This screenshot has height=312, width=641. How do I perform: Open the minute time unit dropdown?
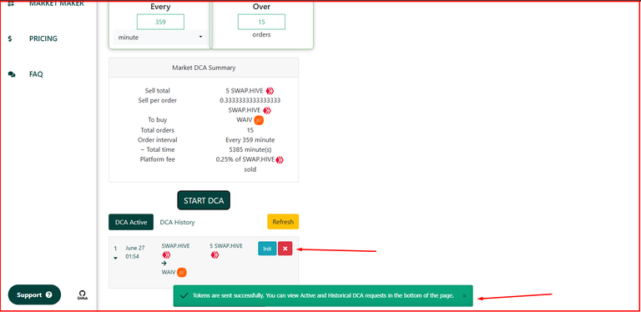pyautogui.click(x=160, y=38)
